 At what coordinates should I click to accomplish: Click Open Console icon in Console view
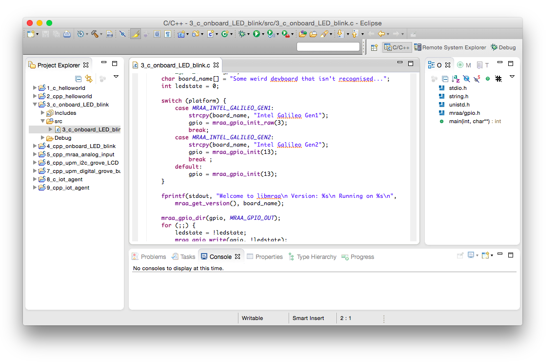[x=484, y=255]
